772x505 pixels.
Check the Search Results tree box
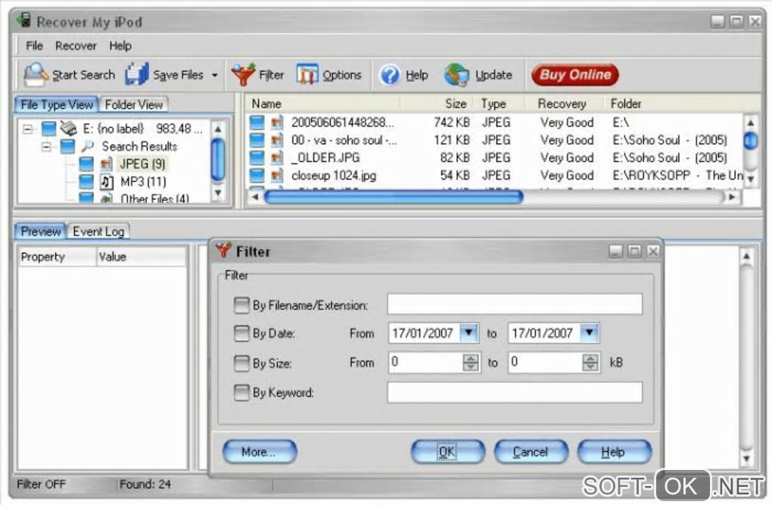(x=67, y=146)
